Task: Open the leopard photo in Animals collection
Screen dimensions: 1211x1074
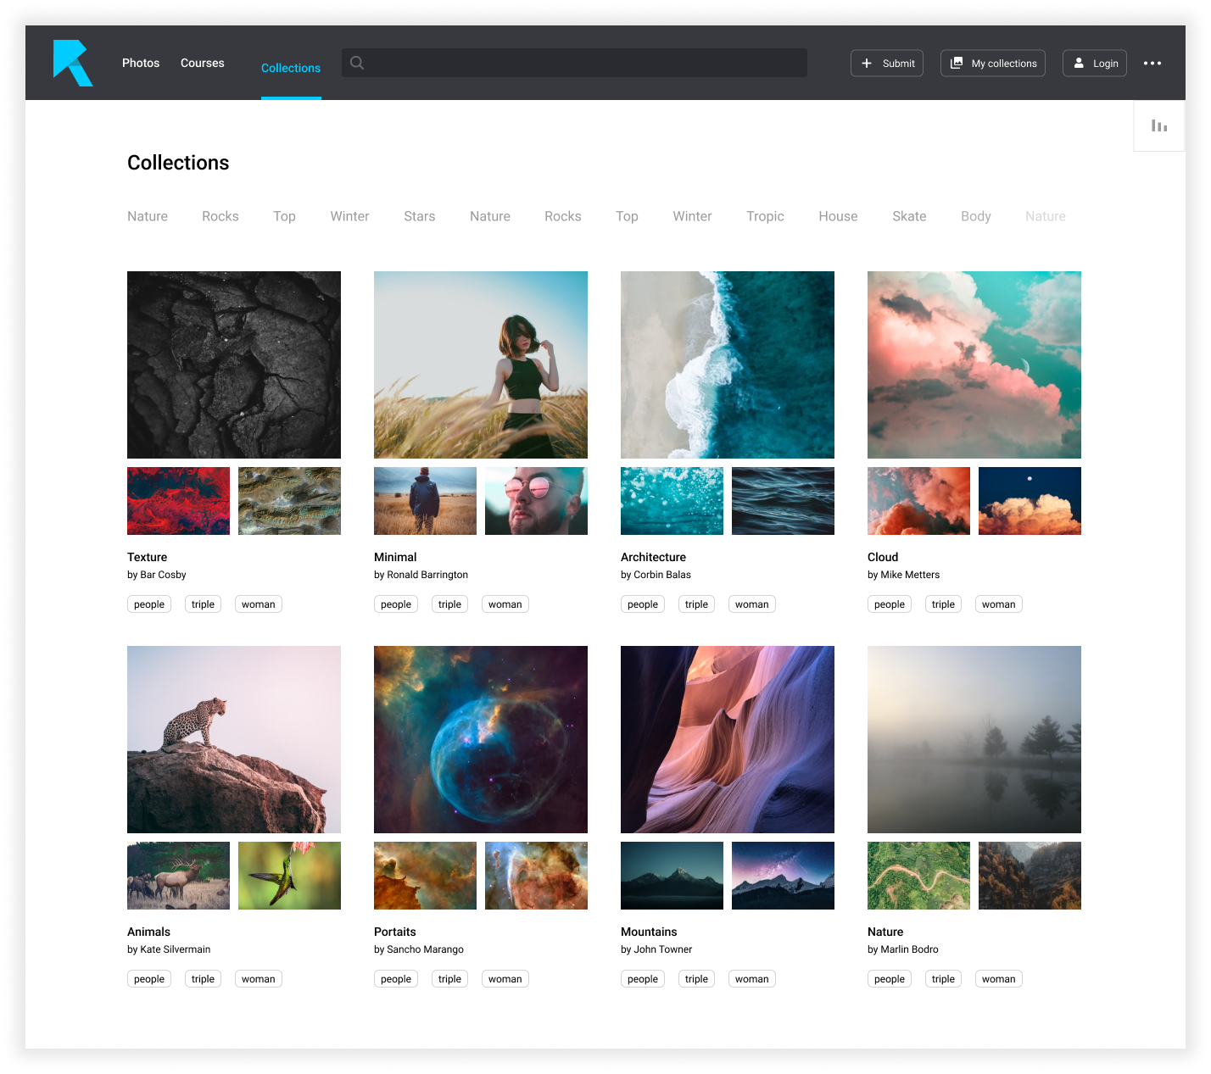Action: point(234,739)
